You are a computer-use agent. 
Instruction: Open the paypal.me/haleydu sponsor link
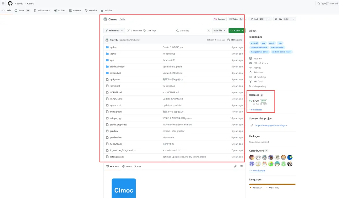tap(271, 126)
